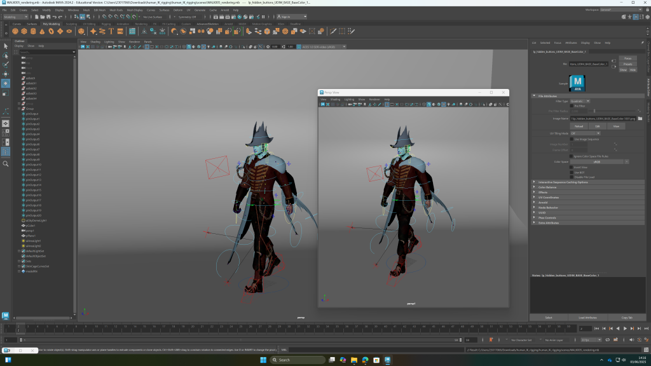Image resolution: width=651 pixels, height=366 pixels.
Task: Expand the UV Coordinates section
Action: tap(548, 197)
